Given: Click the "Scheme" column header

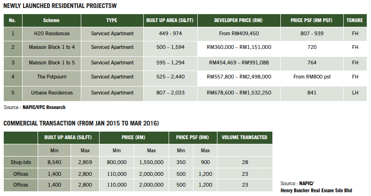Looking at the screenshot, I should point(51,21).
